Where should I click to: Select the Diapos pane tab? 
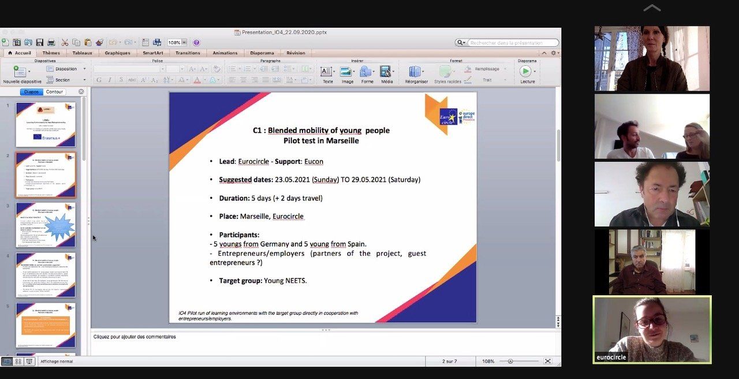[31, 91]
